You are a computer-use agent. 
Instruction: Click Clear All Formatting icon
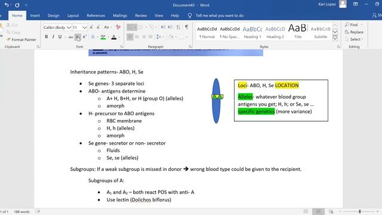coord(118,27)
